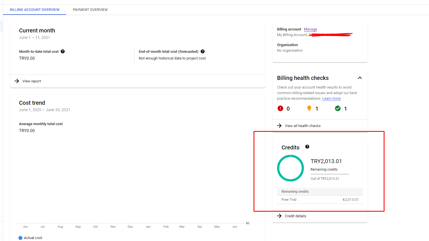Click the Not enough historical data message

(x=172, y=58)
